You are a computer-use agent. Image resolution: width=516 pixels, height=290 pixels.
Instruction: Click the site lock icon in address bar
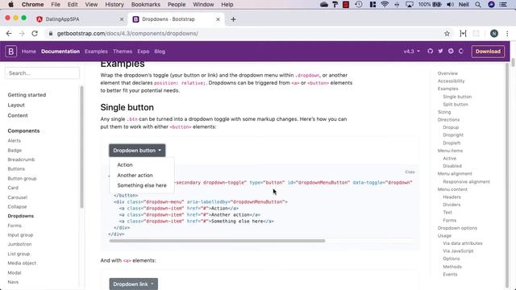click(50, 34)
